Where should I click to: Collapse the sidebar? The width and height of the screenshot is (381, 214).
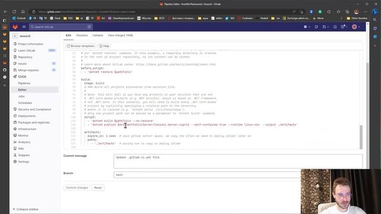point(26,209)
